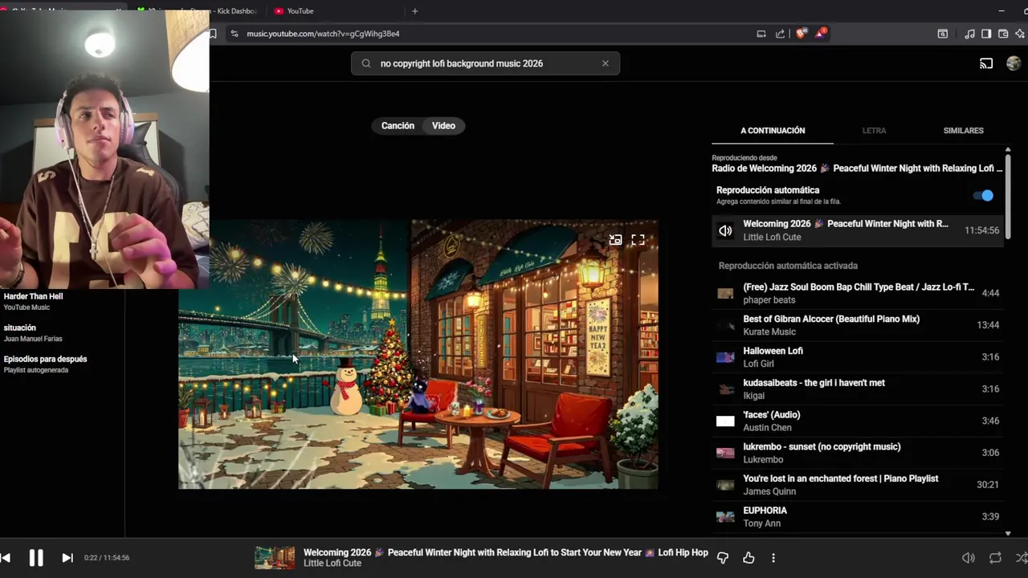
Task: Open the account profile avatar
Action: pos(1014,63)
